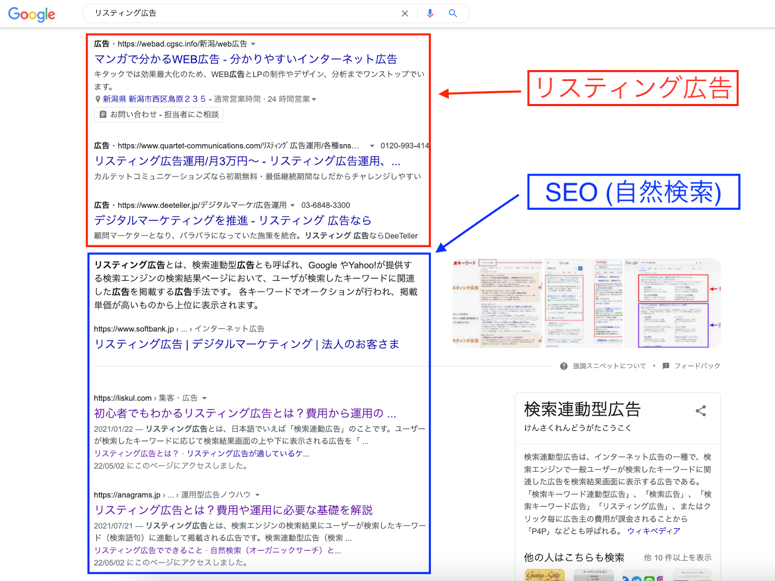The height and width of the screenshot is (581, 775).
Task: Expand the dropdown arrow after webad.cgsc.info URL
Action: [x=253, y=44]
